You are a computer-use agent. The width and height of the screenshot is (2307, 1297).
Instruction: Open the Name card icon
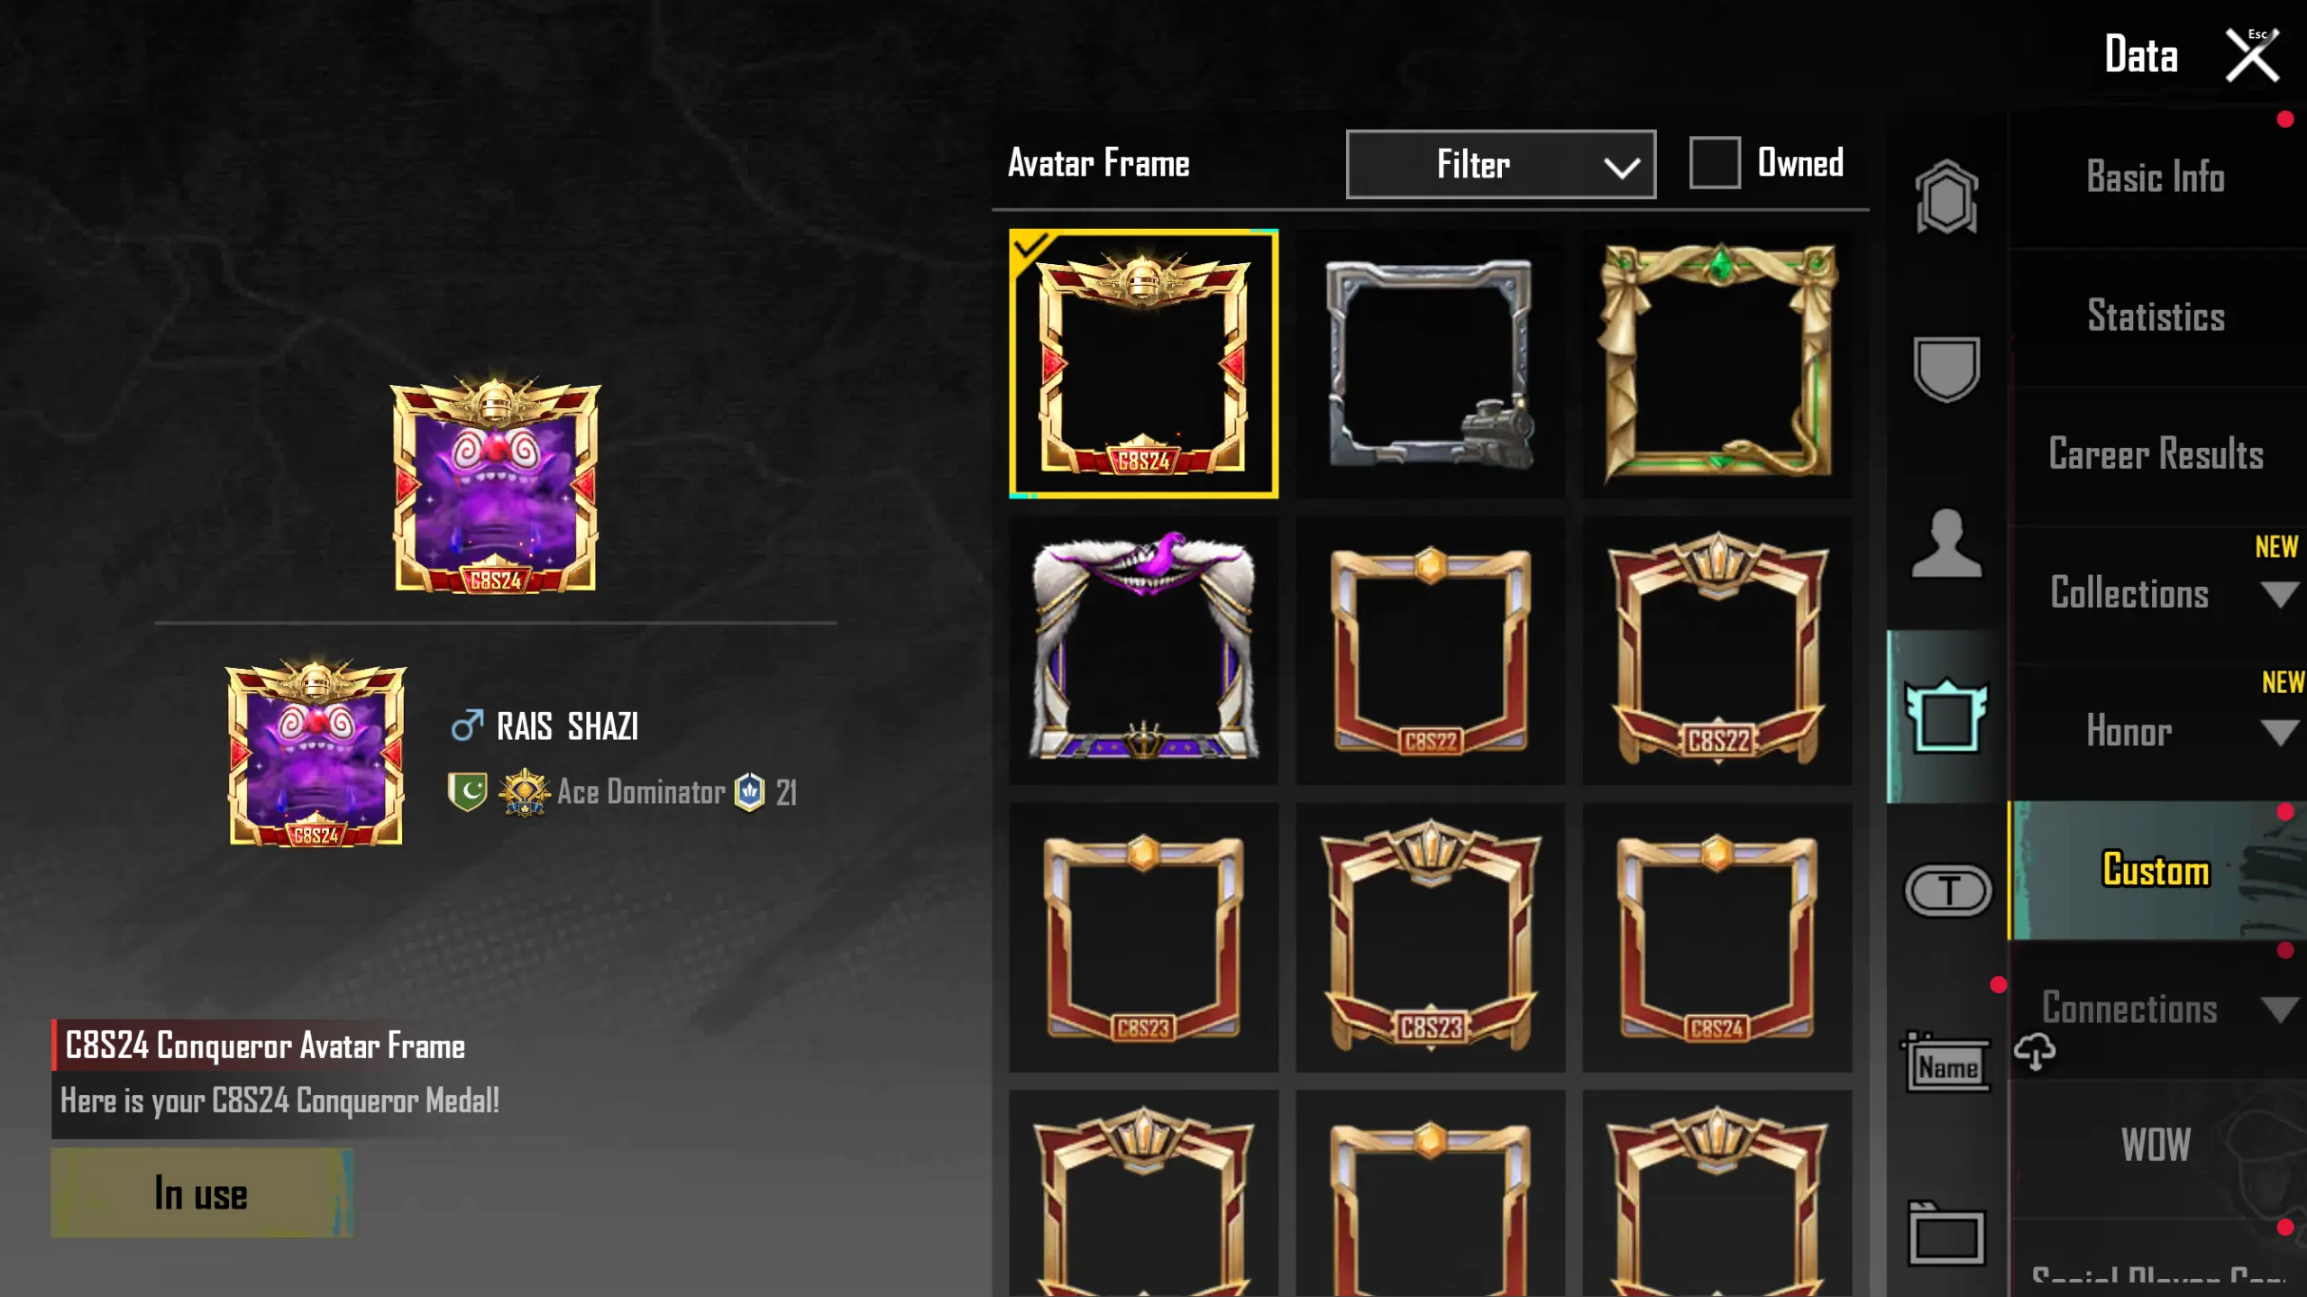[1947, 1063]
